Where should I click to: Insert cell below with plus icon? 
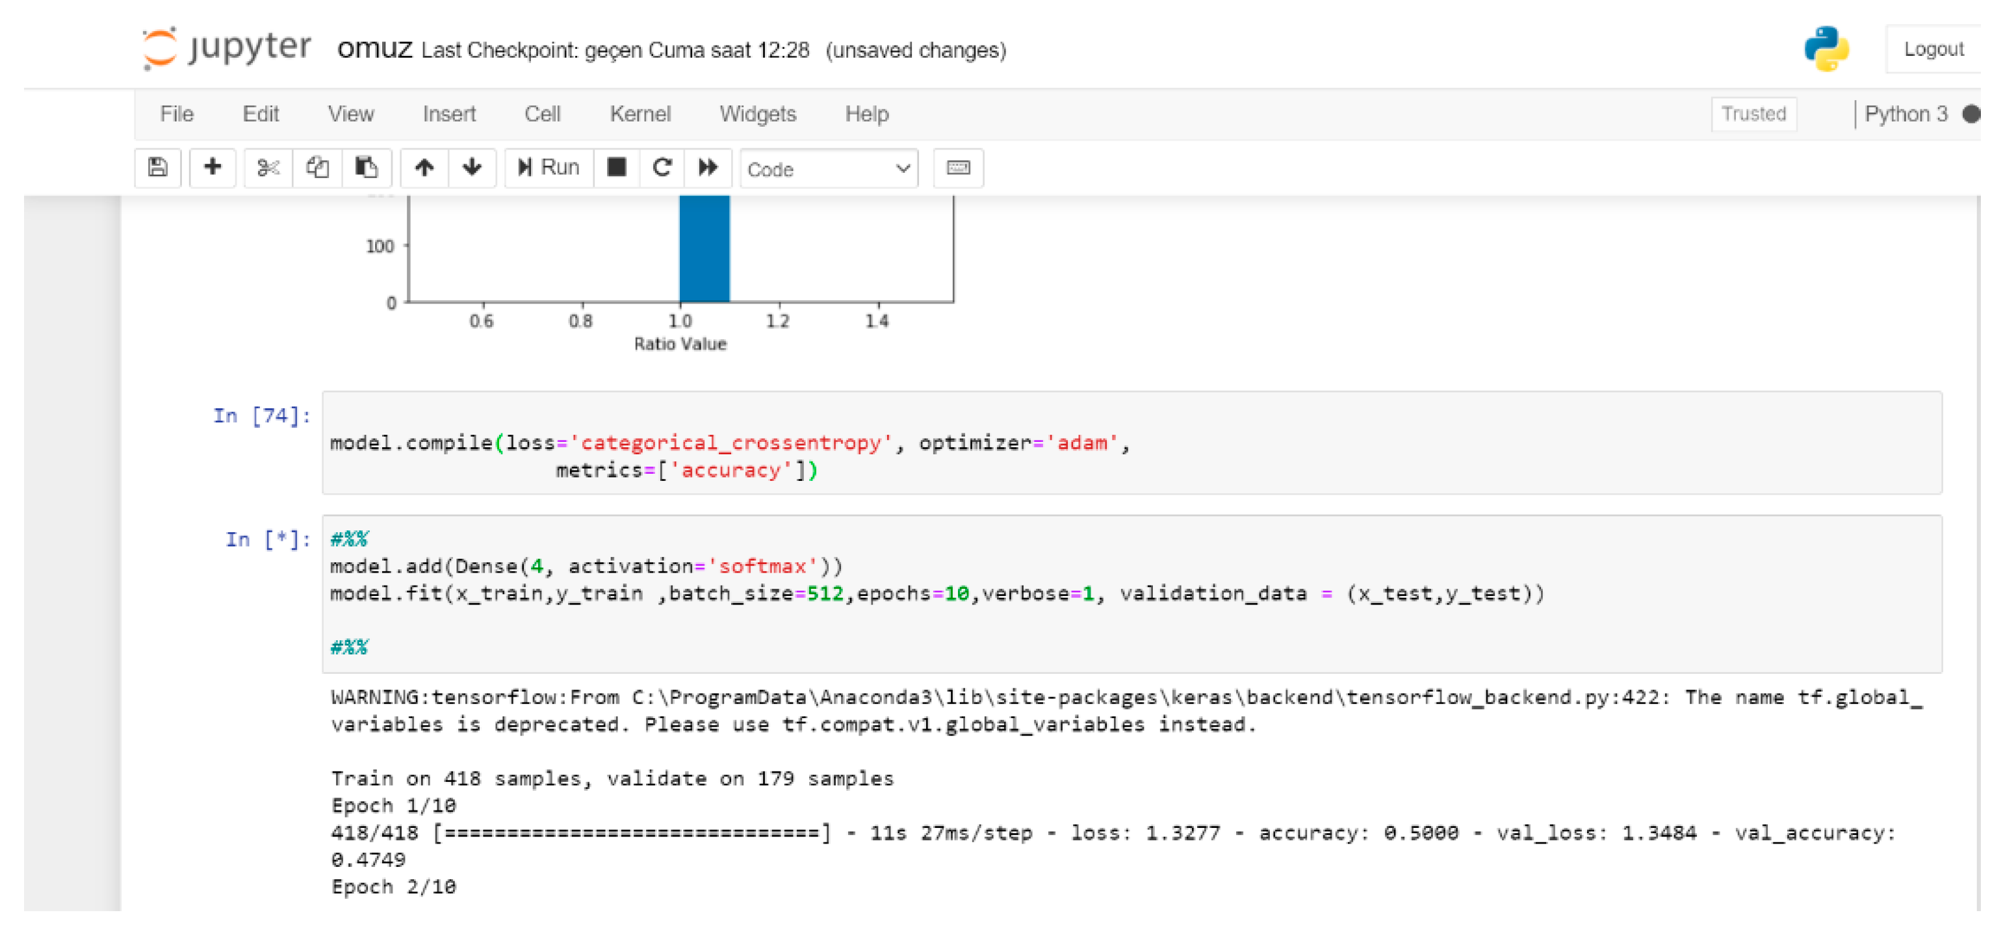pyautogui.click(x=213, y=167)
